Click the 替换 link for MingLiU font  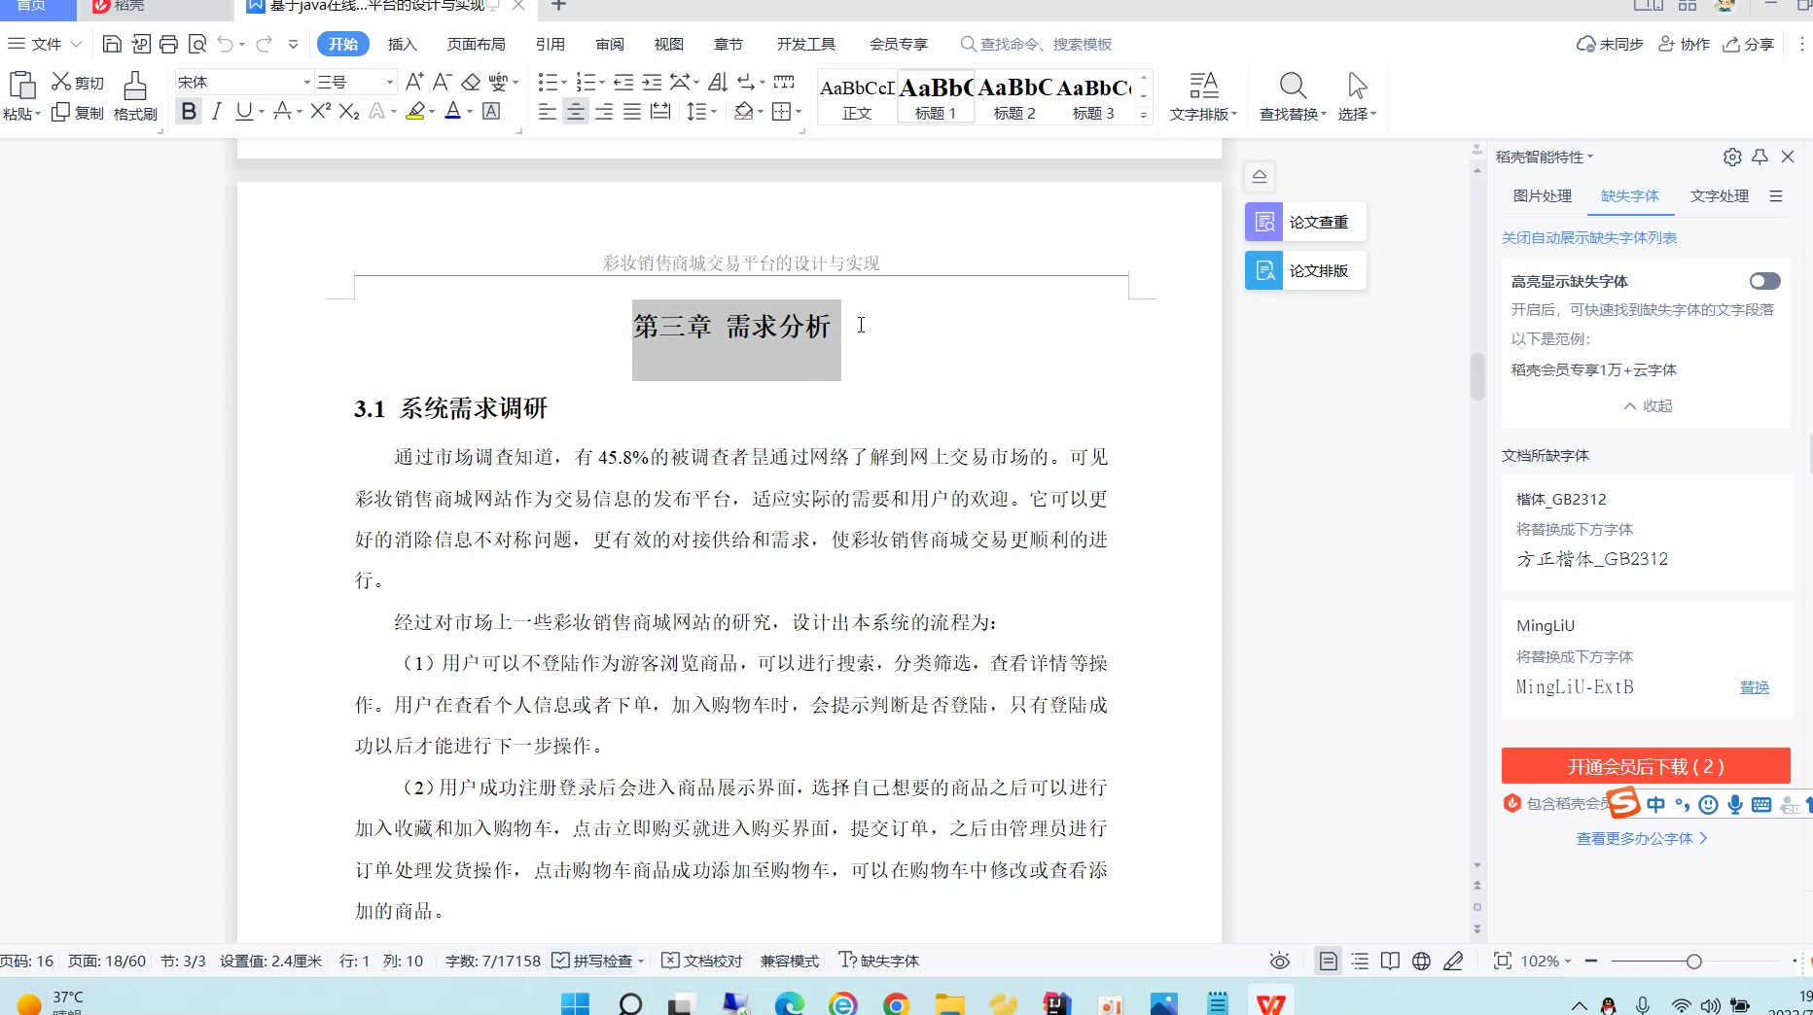[1754, 687]
